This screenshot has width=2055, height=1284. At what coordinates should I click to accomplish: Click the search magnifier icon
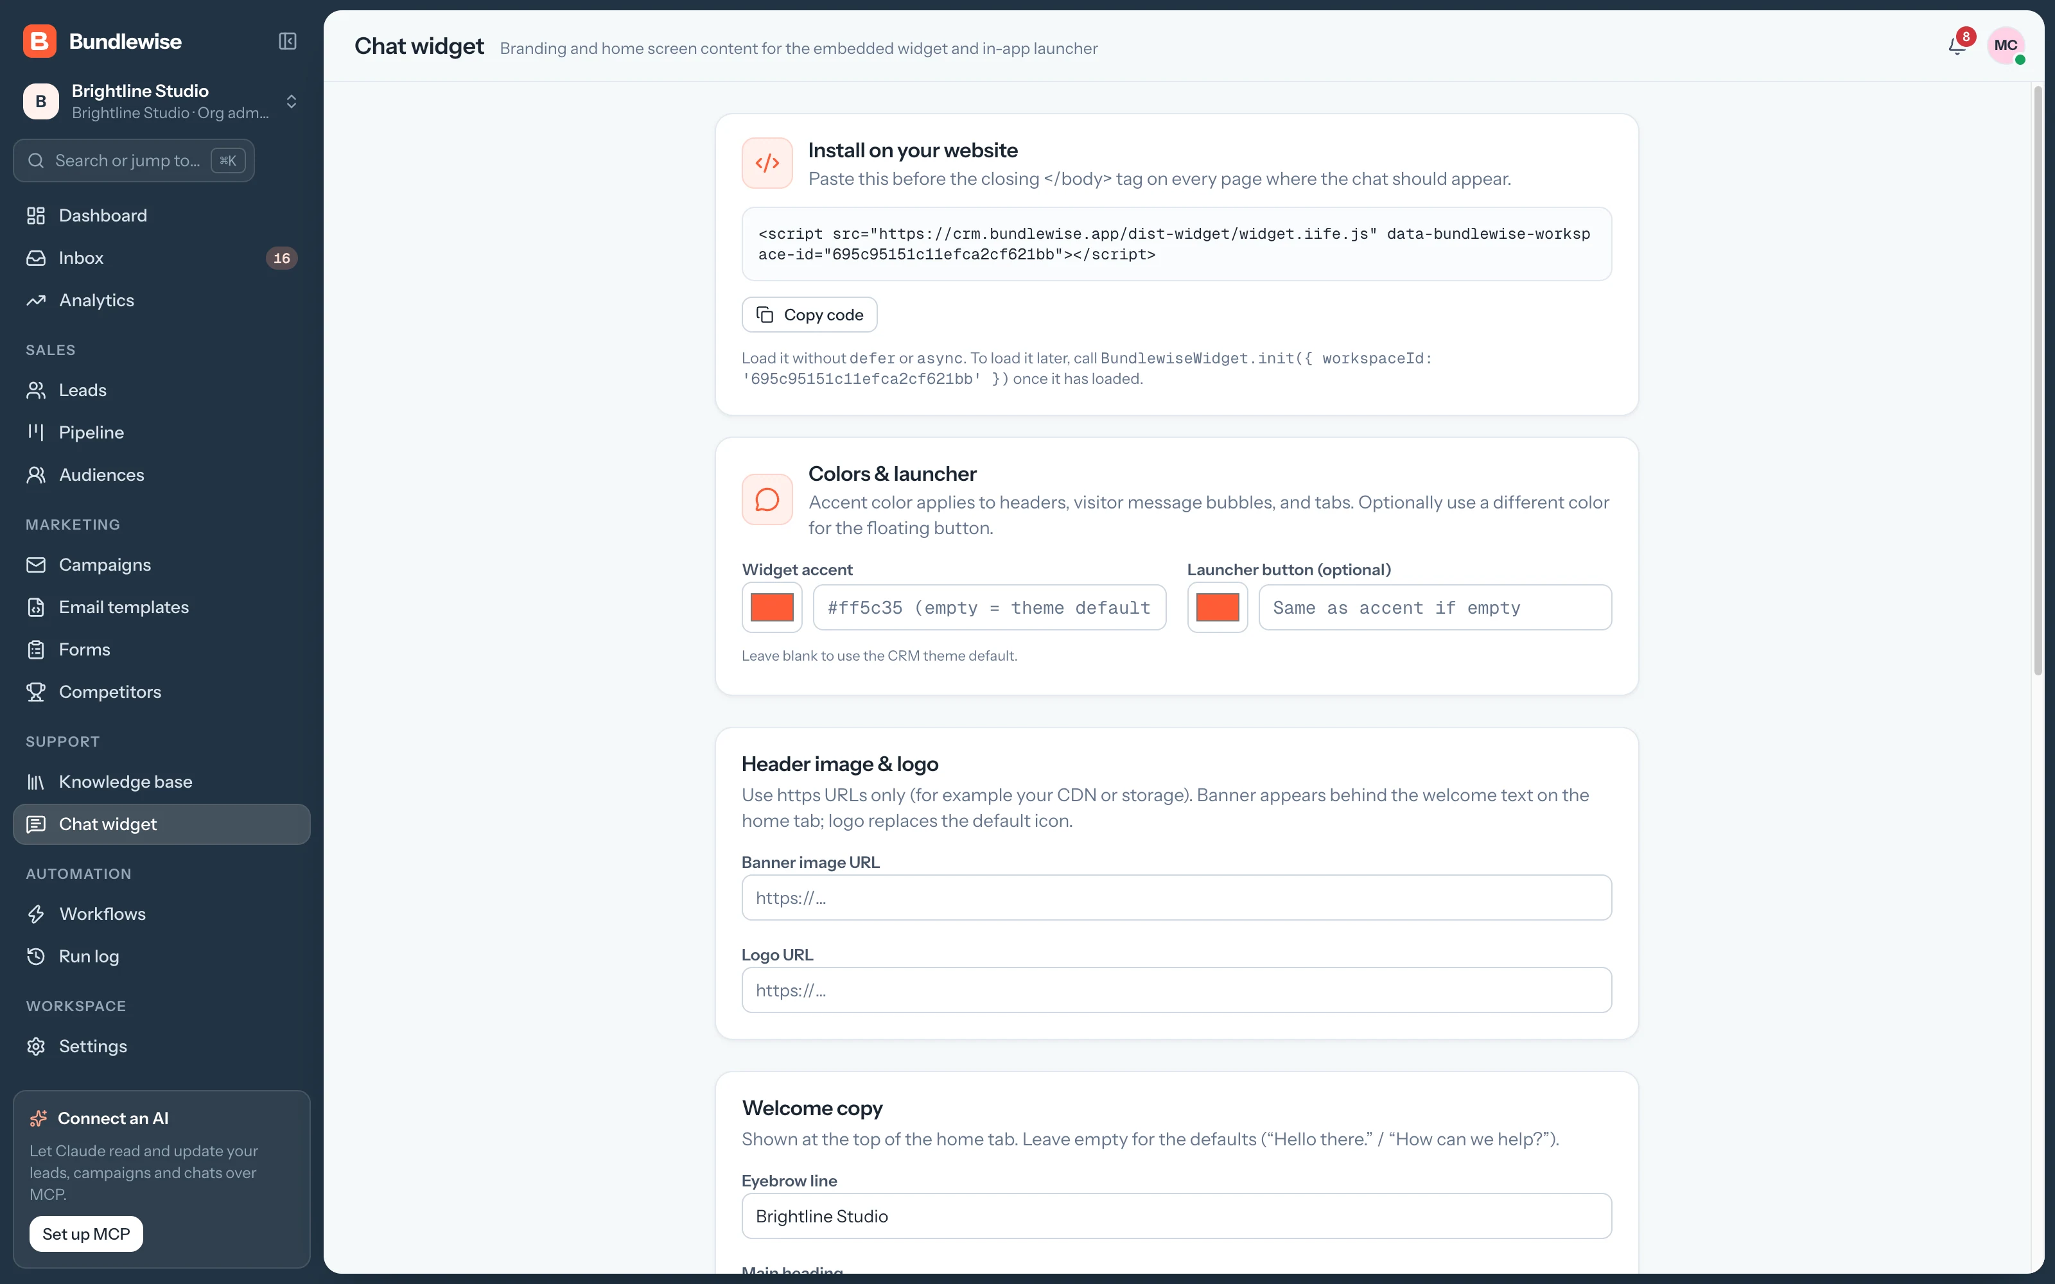[36, 160]
